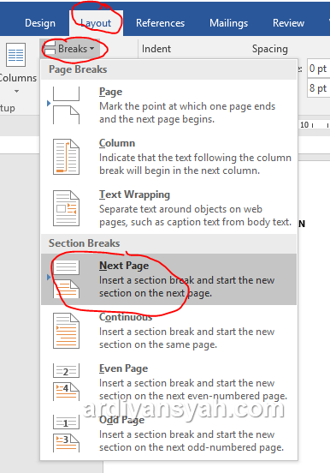
Task: Click the Page Breaks header text
Action: (78, 69)
